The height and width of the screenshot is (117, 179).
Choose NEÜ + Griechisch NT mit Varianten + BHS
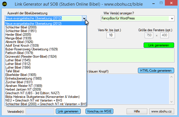[46, 100]
